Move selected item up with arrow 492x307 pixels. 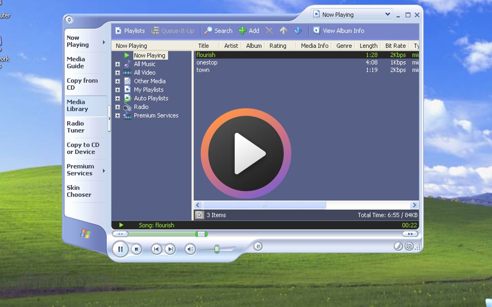[x=283, y=30]
